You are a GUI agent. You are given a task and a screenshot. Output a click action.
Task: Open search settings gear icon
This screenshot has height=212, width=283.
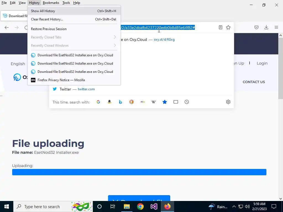coord(228,102)
